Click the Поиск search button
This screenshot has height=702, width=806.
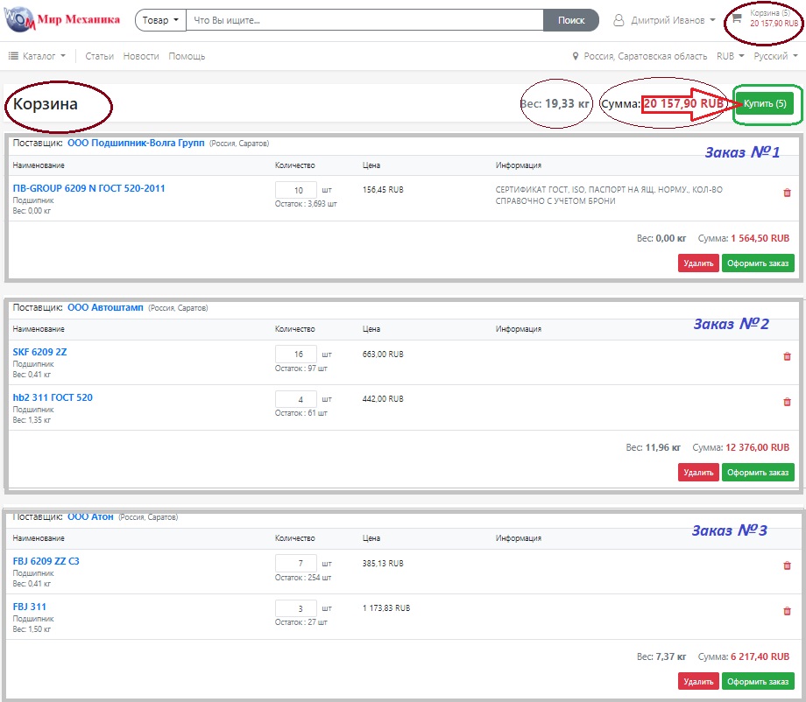(x=571, y=20)
